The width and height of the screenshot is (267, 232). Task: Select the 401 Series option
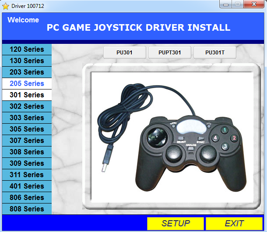27,186
